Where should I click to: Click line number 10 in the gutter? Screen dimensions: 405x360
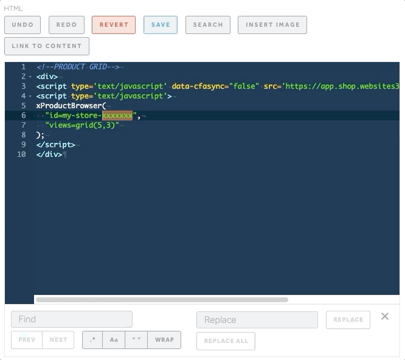[x=21, y=154]
